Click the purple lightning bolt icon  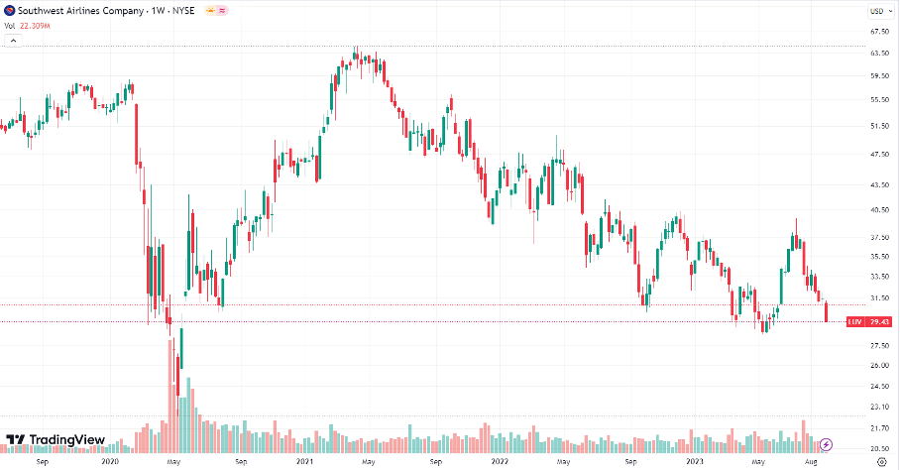pyautogui.click(x=827, y=443)
